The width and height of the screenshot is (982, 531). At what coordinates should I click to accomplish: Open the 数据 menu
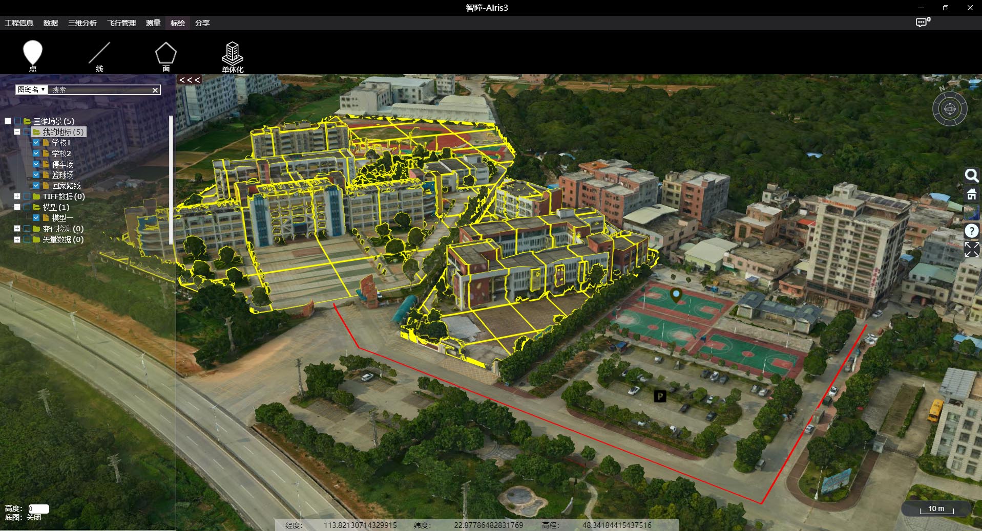tap(51, 23)
